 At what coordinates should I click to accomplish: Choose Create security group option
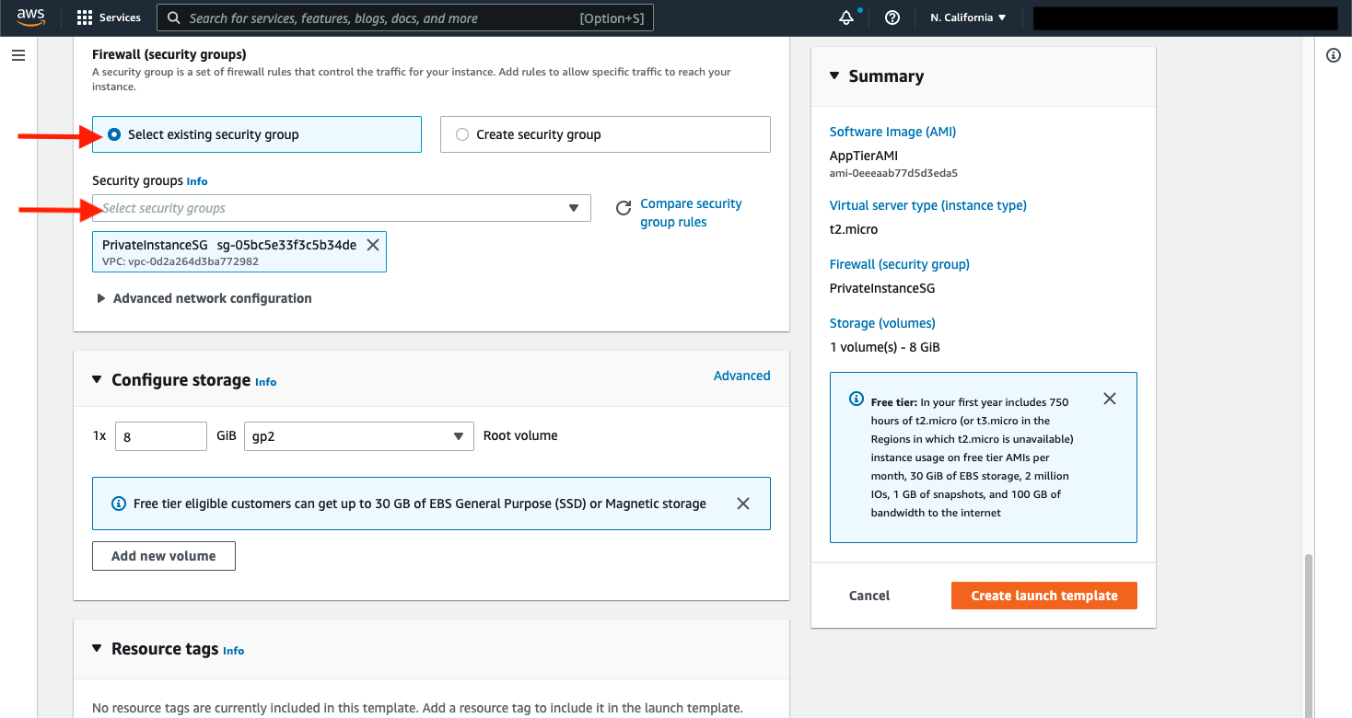tap(605, 134)
